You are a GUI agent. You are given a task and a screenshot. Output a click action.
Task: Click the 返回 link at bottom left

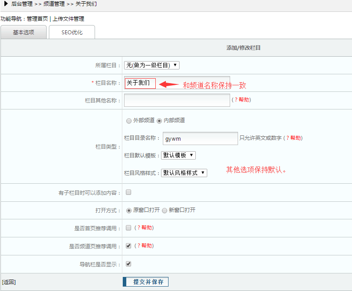click(9, 282)
